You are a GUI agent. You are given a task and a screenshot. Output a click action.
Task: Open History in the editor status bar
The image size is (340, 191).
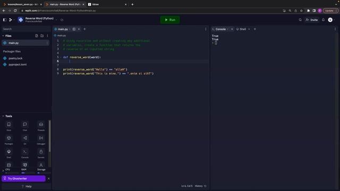(201, 186)
